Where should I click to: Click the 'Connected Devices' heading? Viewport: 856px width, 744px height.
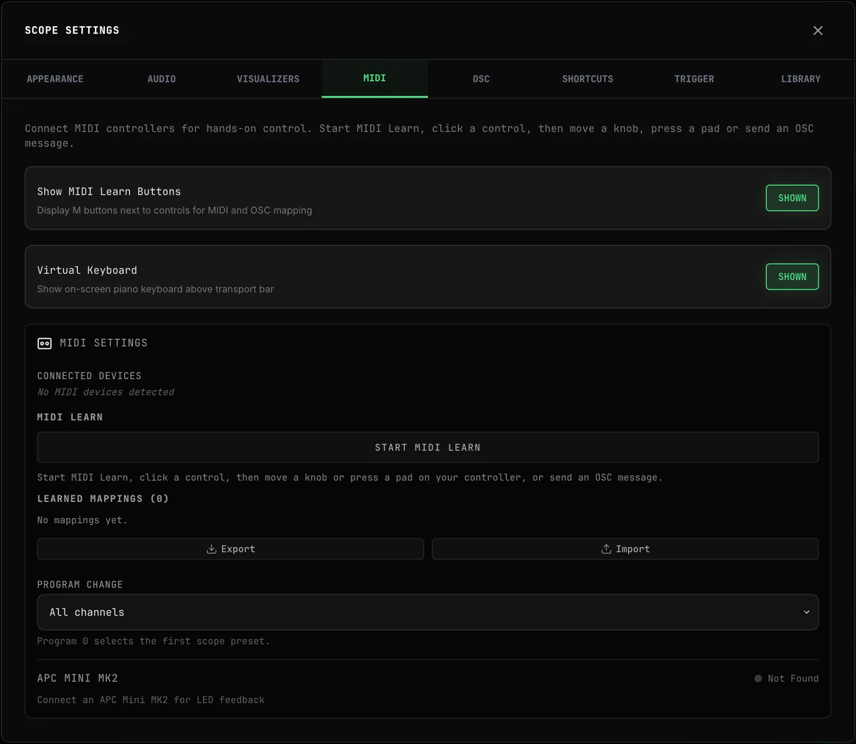point(90,376)
